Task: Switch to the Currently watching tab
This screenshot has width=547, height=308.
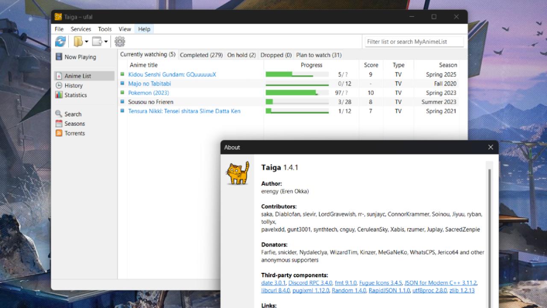Action: click(148, 54)
